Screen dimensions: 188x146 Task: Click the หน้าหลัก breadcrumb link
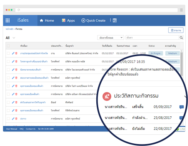(10, 29)
